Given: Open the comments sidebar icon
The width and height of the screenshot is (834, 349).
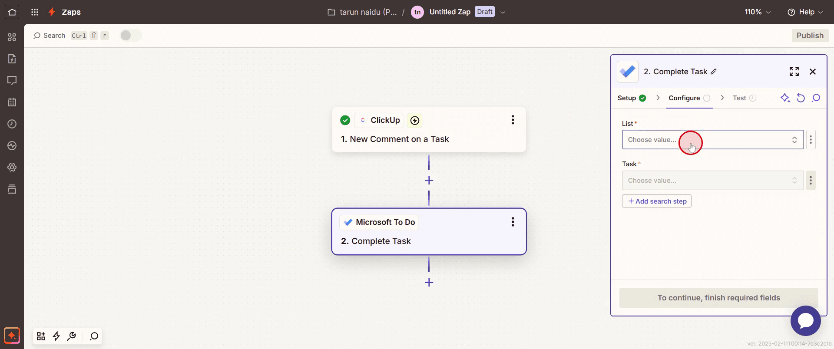Looking at the screenshot, I should pyautogui.click(x=12, y=81).
